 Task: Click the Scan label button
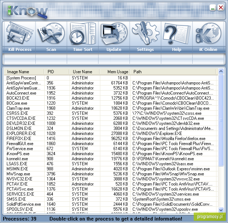pos(51,49)
